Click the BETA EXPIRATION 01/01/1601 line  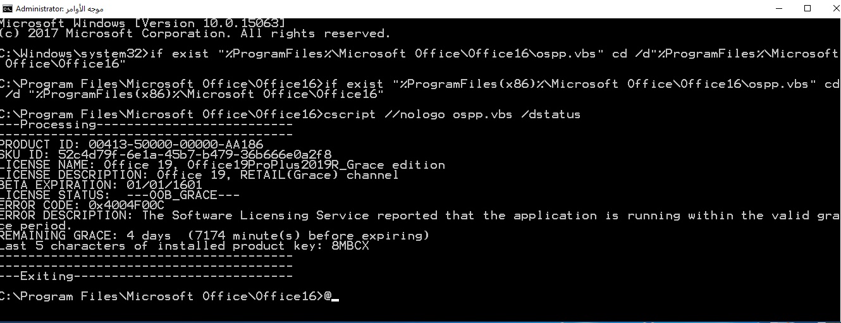tap(101, 185)
